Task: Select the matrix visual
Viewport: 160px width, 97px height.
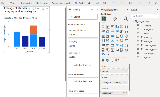Action: pyautogui.click(x=112, y=45)
